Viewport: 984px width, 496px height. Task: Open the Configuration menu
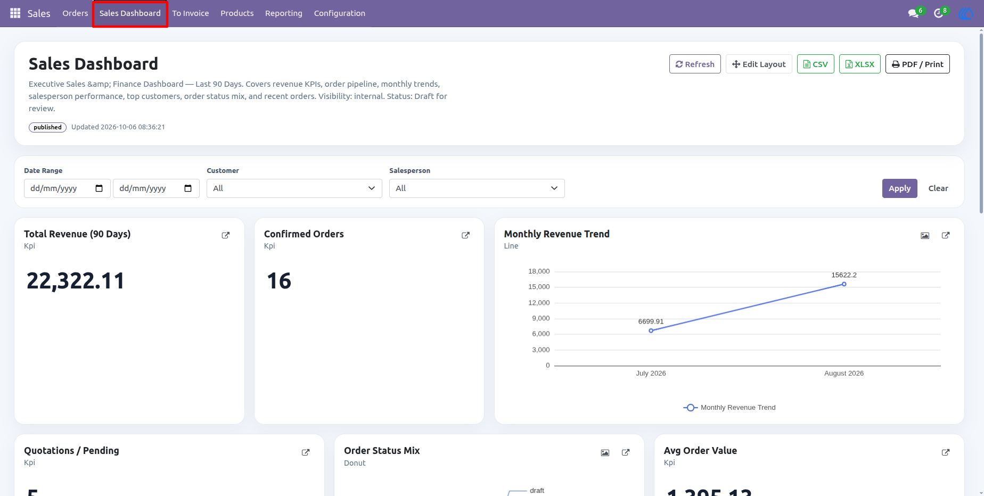click(340, 13)
